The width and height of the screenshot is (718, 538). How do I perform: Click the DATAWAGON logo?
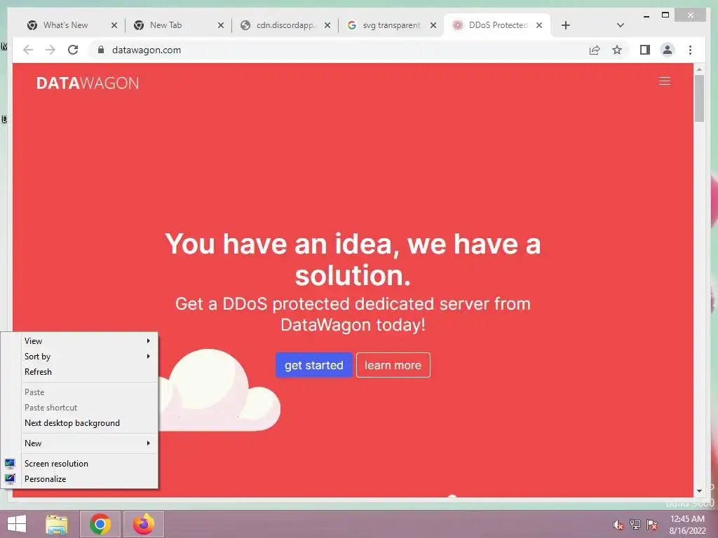(88, 83)
